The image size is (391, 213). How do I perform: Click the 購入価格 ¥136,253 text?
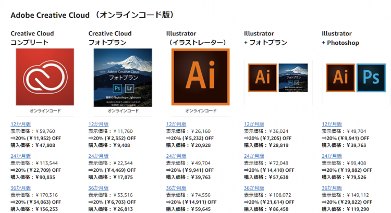[x=34, y=209]
